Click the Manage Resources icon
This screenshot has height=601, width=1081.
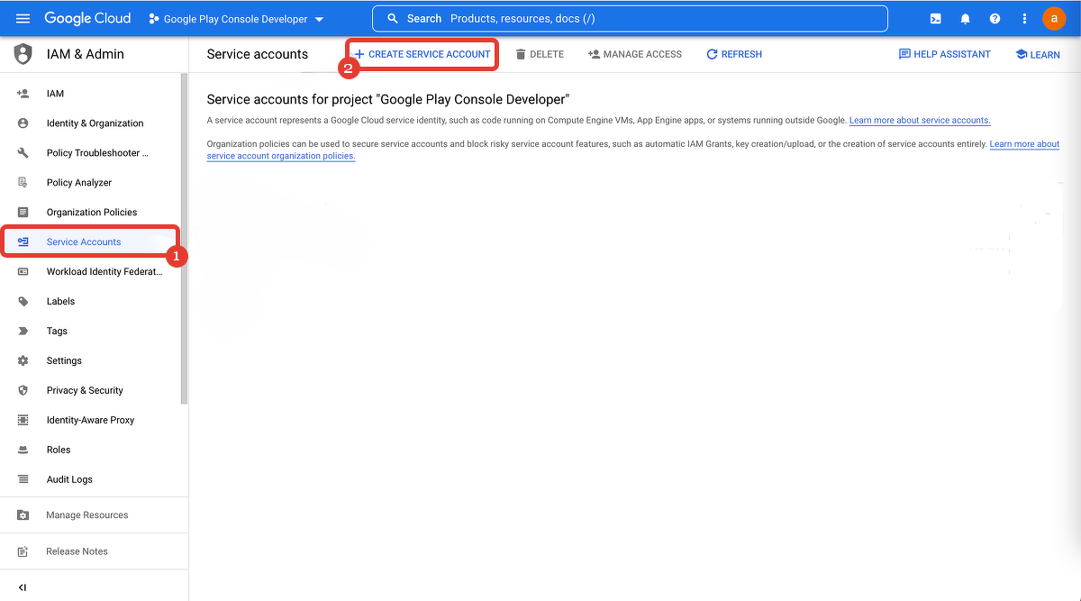pyautogui.click(x=23, y=515)
